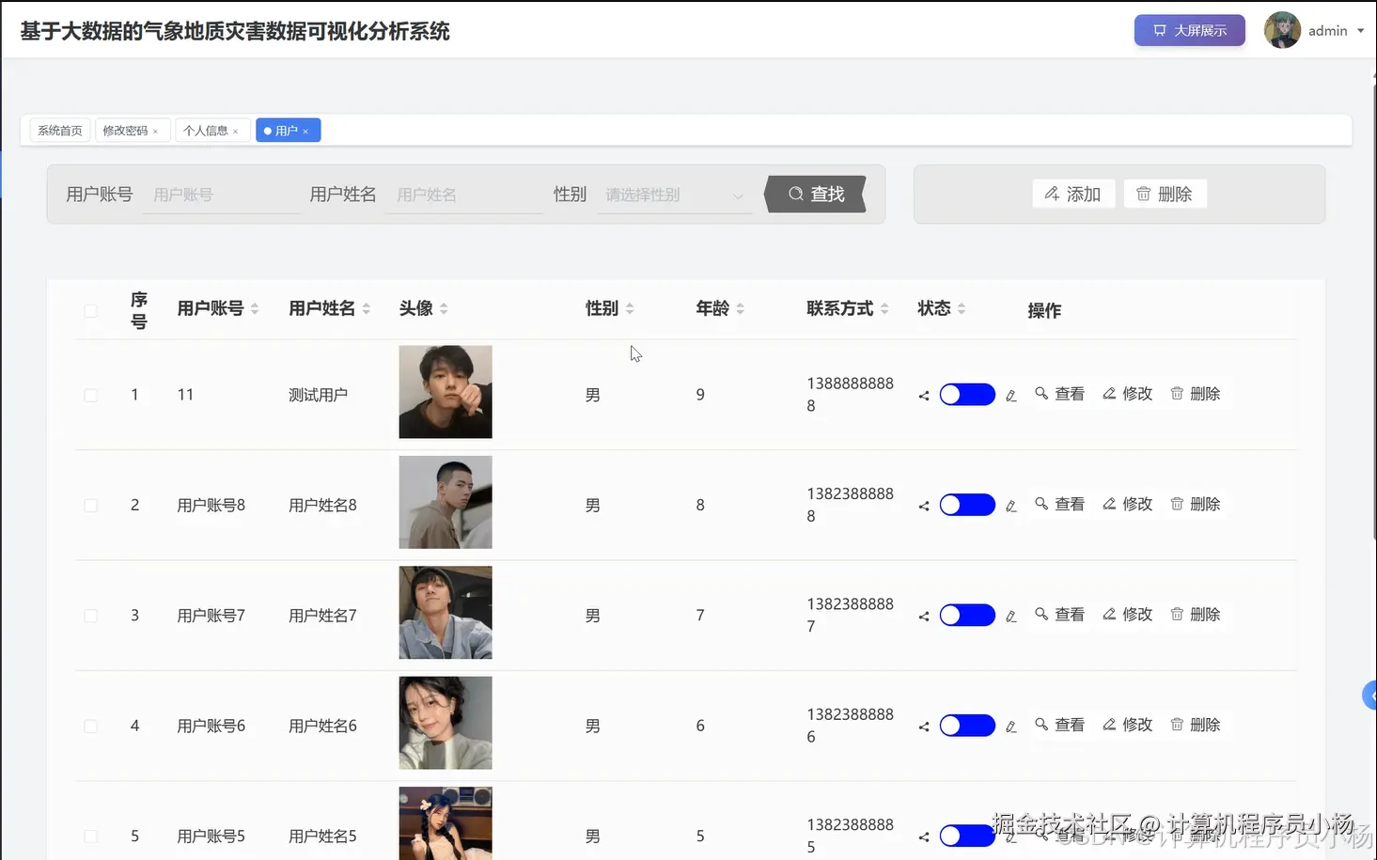Click the 用户账号5 cell
This screenshot has width=1377, height=860.
pos(211,837)
